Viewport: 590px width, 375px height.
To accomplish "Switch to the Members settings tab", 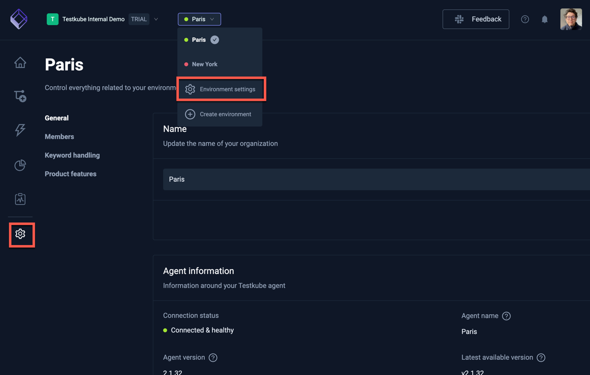I will [x=59, y=136].
